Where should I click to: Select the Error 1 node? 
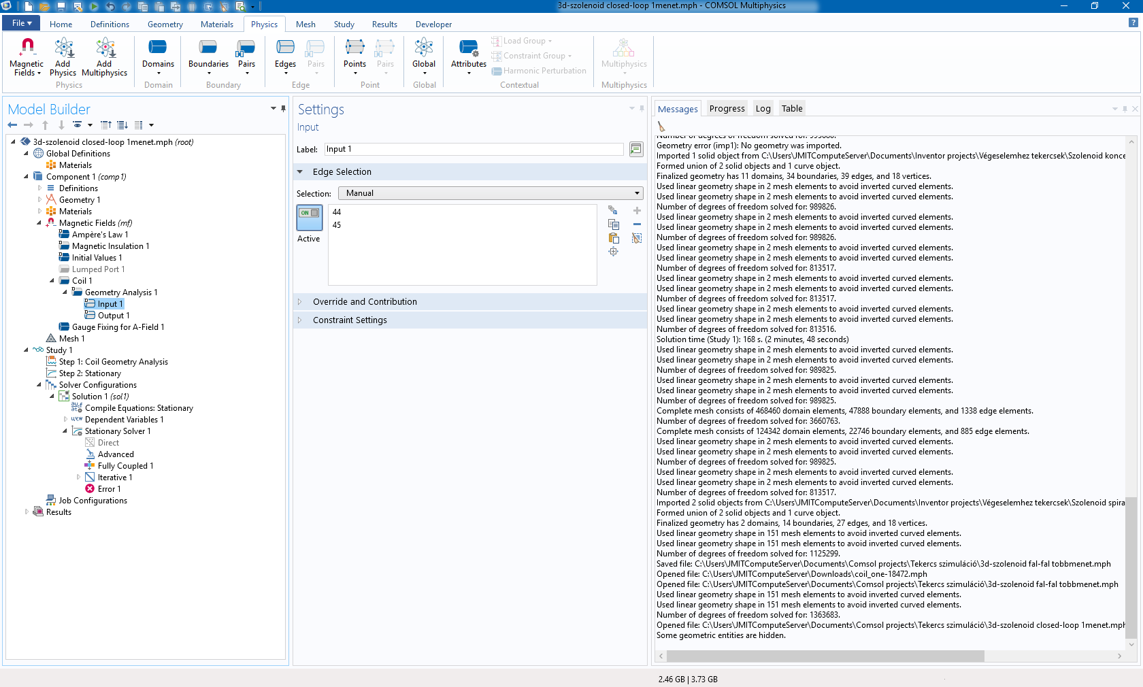(x=109, y=489)
